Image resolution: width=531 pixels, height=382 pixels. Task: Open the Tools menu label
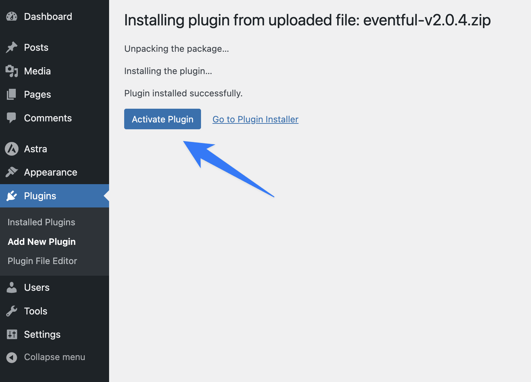36,311
